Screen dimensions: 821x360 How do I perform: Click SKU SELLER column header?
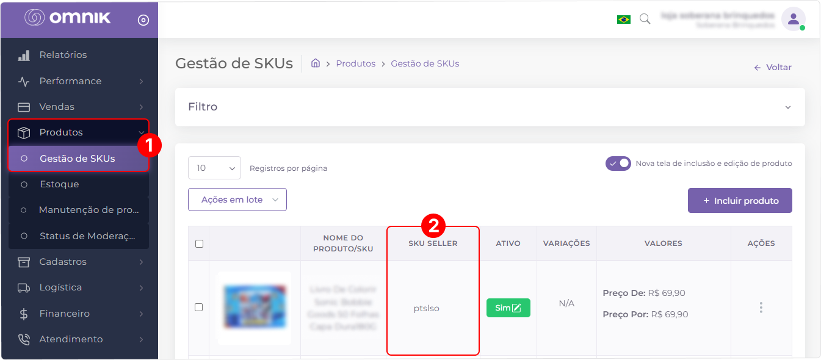coord(433,243)
